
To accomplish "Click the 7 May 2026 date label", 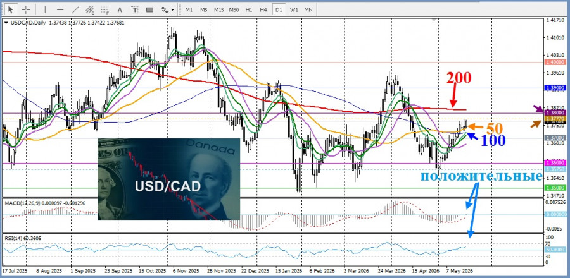I will (460, 271).
